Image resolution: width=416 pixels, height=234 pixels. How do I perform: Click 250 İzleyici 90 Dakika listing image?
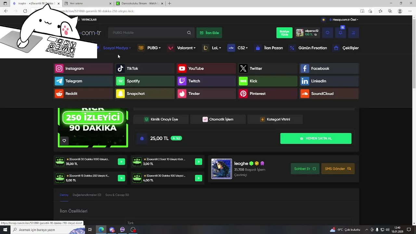pos(93,127)
